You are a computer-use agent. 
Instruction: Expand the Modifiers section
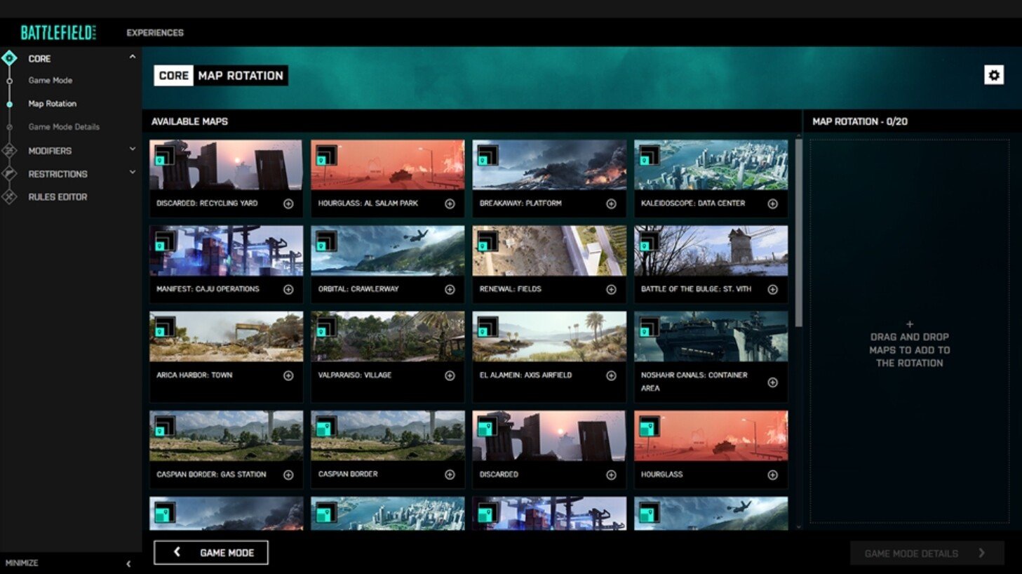(133, 150)
